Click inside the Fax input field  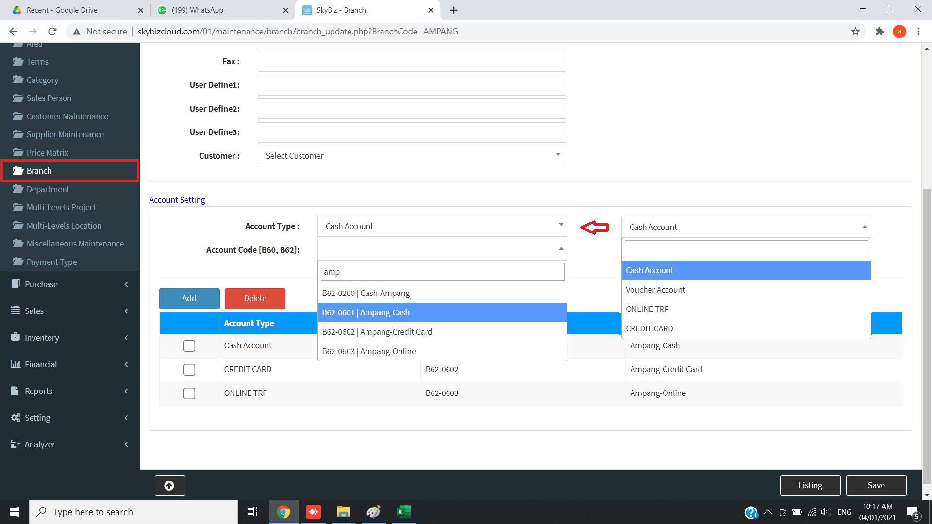coord(411,62)
